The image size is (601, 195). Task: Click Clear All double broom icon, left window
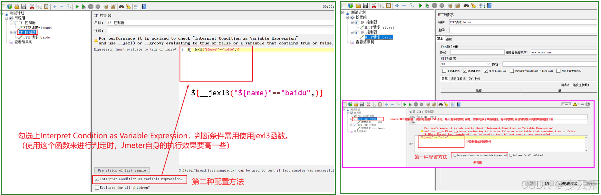coord(113,6)
